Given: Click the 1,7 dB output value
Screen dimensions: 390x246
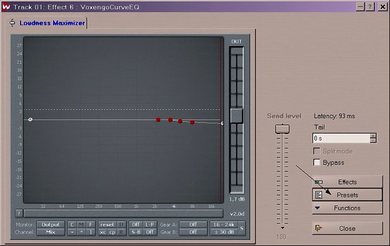Looking at the screenshot, I should (237, 199).
